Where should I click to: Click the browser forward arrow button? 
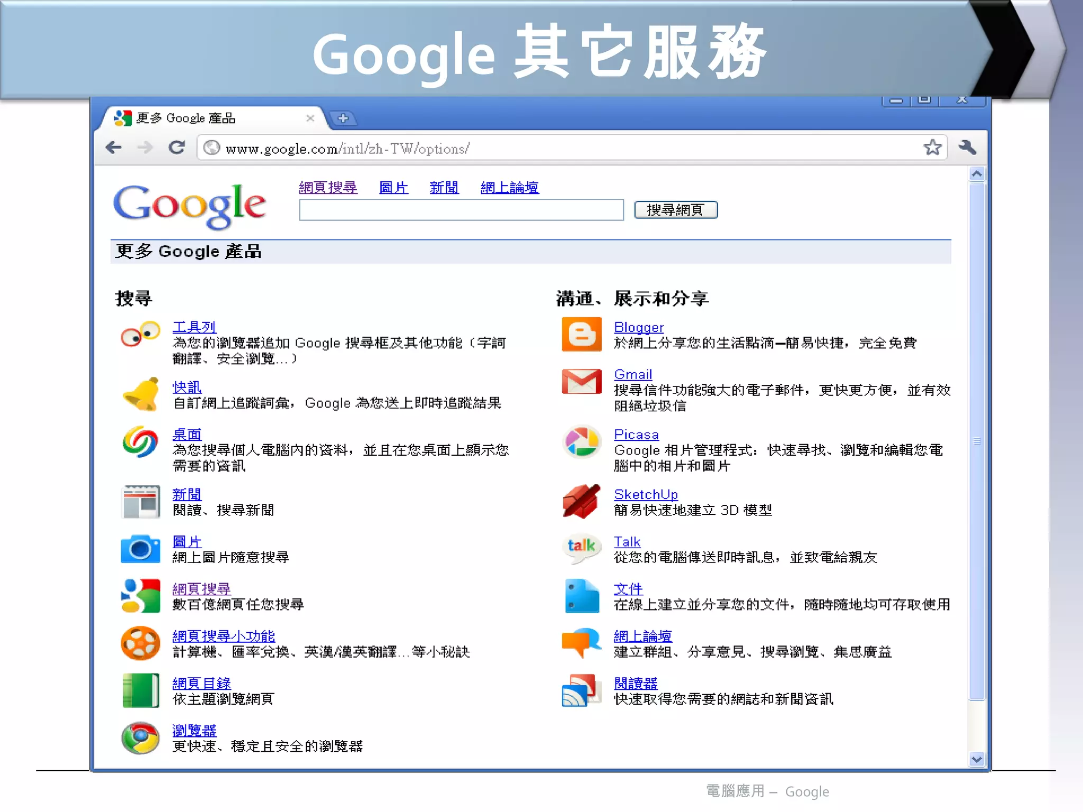click(144, 147)
